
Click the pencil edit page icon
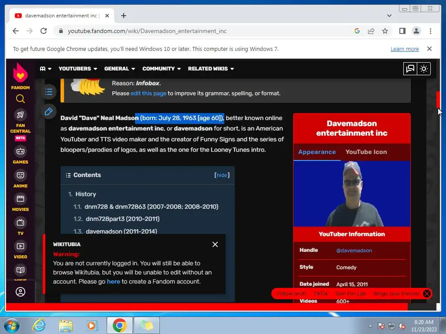pyautogui.click(x=49, y=111)
